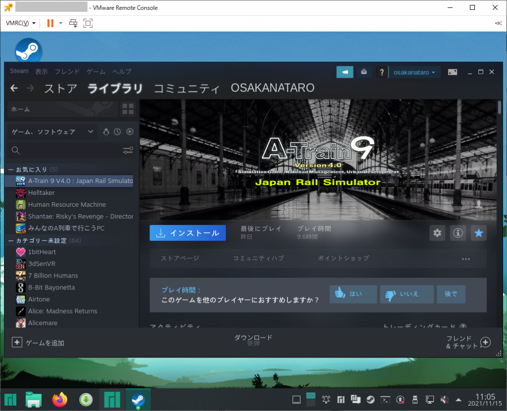Click VMware pause button in toolbar
The image size is (507, 411).
point(51,23)
